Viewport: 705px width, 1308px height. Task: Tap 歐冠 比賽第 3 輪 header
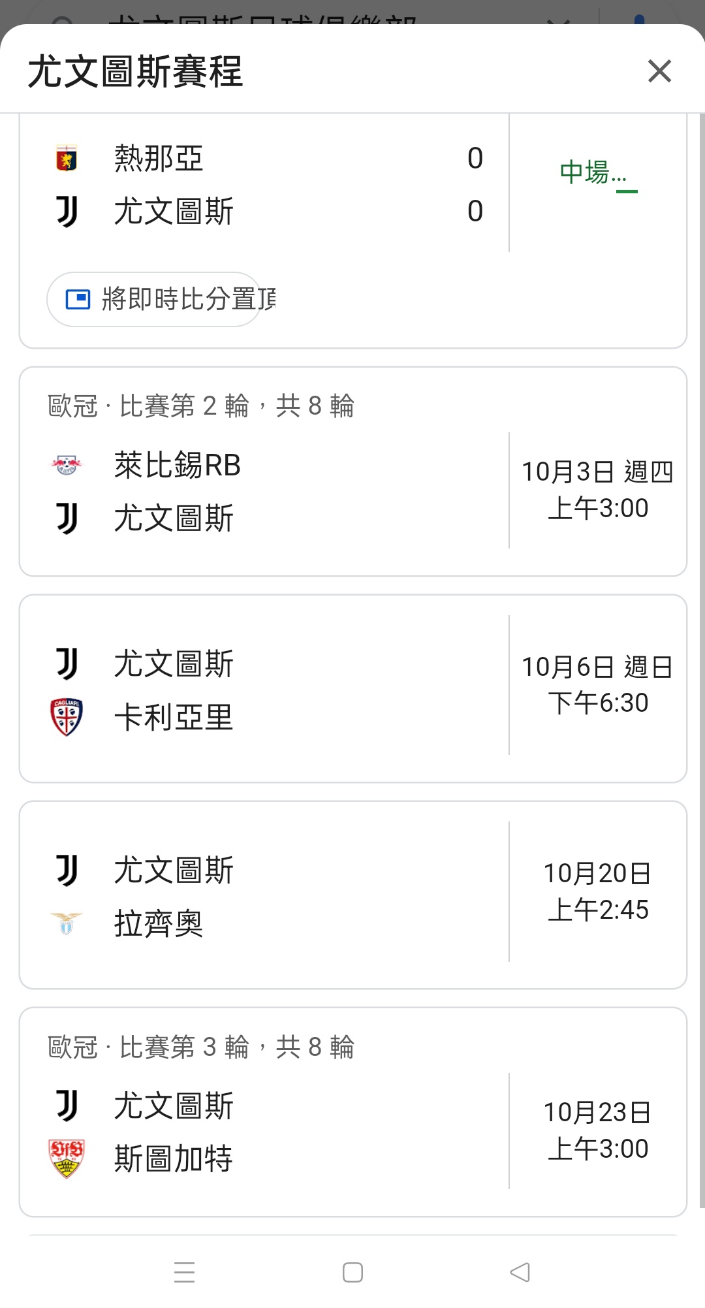point(201,1047)
